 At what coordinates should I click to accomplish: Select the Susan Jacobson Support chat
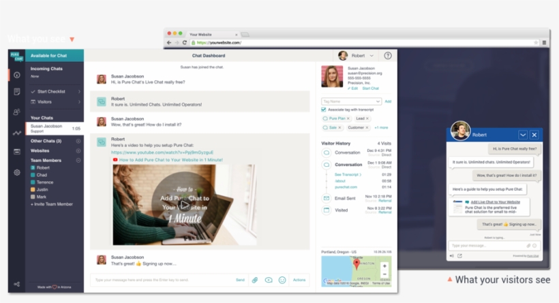click(55, 129)
